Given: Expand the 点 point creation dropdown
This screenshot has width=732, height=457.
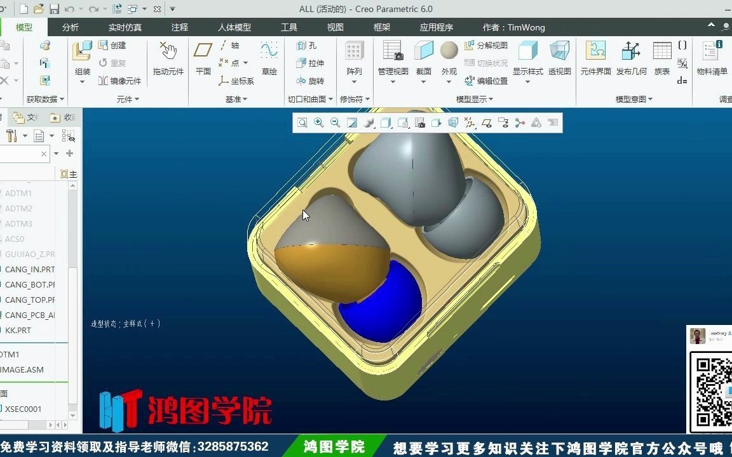Looking at the screenshot, I should [x=245, y=63].
